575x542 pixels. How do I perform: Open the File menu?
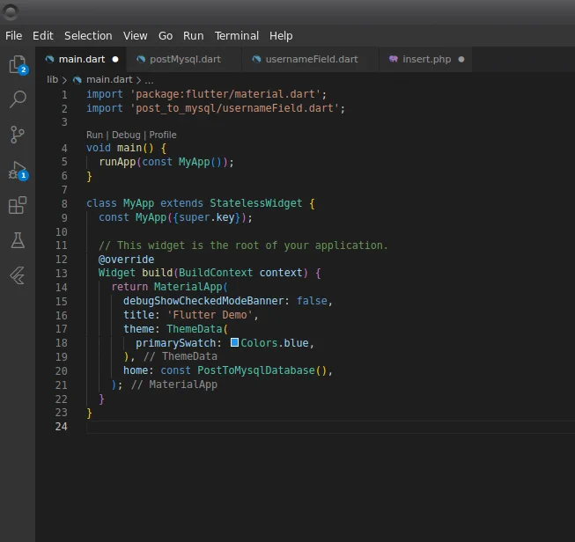(x=13, y=35)
